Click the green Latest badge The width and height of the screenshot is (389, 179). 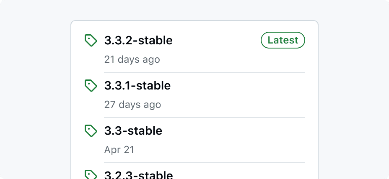coord(283,41)
